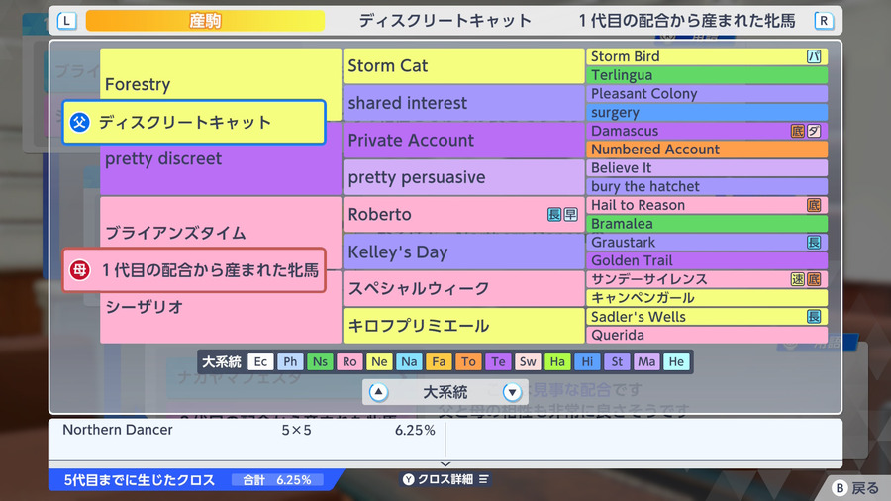
Task: Click the 底 icon on サンデーサイレンス
Action: pos(814,279)
